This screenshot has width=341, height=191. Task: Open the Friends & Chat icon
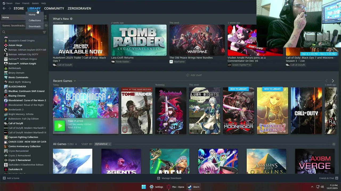click(x=337, y=178)
